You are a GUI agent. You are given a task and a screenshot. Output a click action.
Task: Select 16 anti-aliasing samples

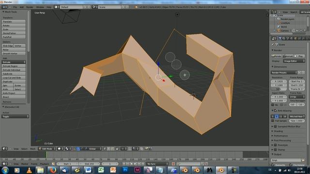pyautogui.click(x=285, y=116)
